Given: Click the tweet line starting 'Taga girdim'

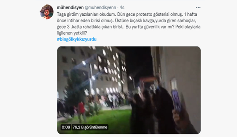Looking at the screenshot, I should point(127,14).
